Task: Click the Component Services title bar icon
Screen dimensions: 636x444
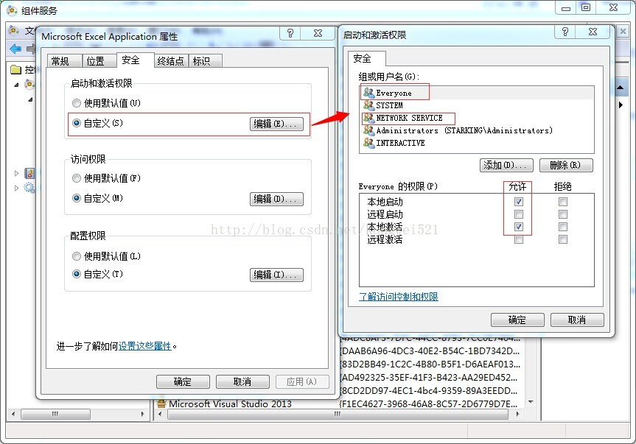Action: (13, 10)
